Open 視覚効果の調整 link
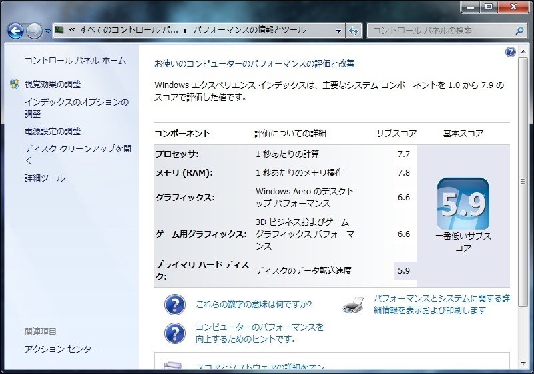Viewport: 534px width, 374px height. (x=53, y=84)
